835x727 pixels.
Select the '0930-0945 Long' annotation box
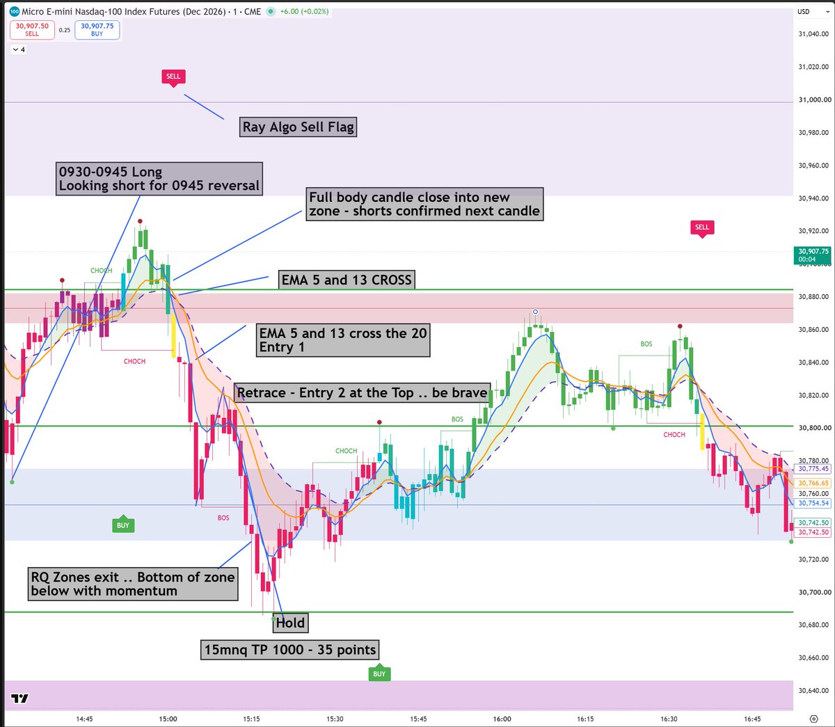pyautogui.click(x=159, y=179)
